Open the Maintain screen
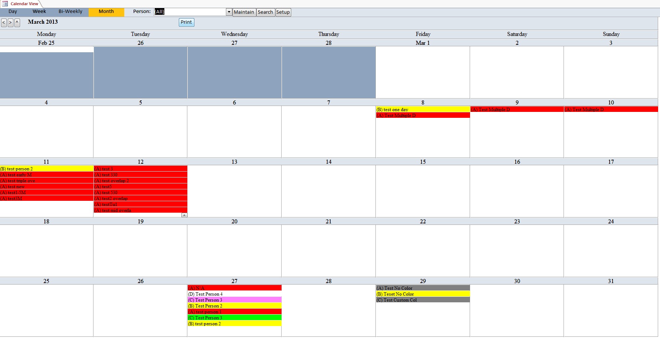The width and height of the screenshot is (660, 339). point(244,12)
